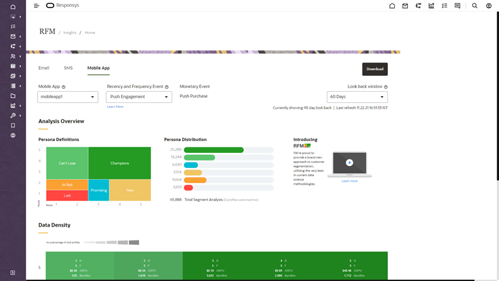
Task: Open the sidebar Insights chart icon
Action: [12, 106]
